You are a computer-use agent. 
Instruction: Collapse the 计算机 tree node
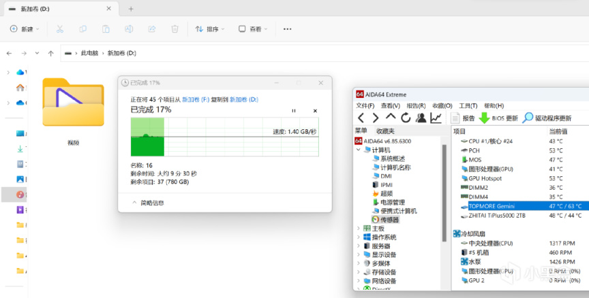pyautogui.click(x=359, y=150)
